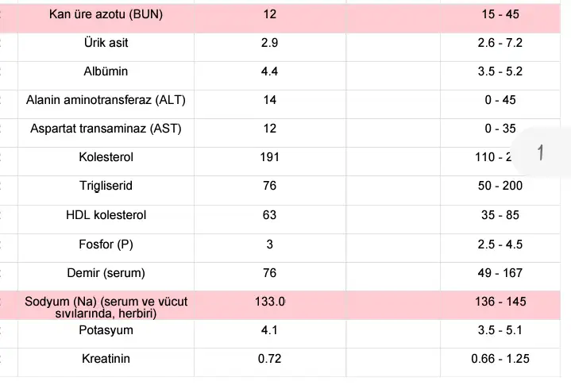Click the Sodyum reference range 136 - 145

point(500,302)
